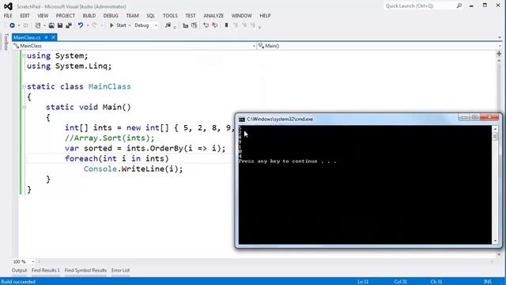The width and height of the screenshot is (506, 285).
Task: Switch to the Find Symbol Results tab
Action: click(85, 270)
